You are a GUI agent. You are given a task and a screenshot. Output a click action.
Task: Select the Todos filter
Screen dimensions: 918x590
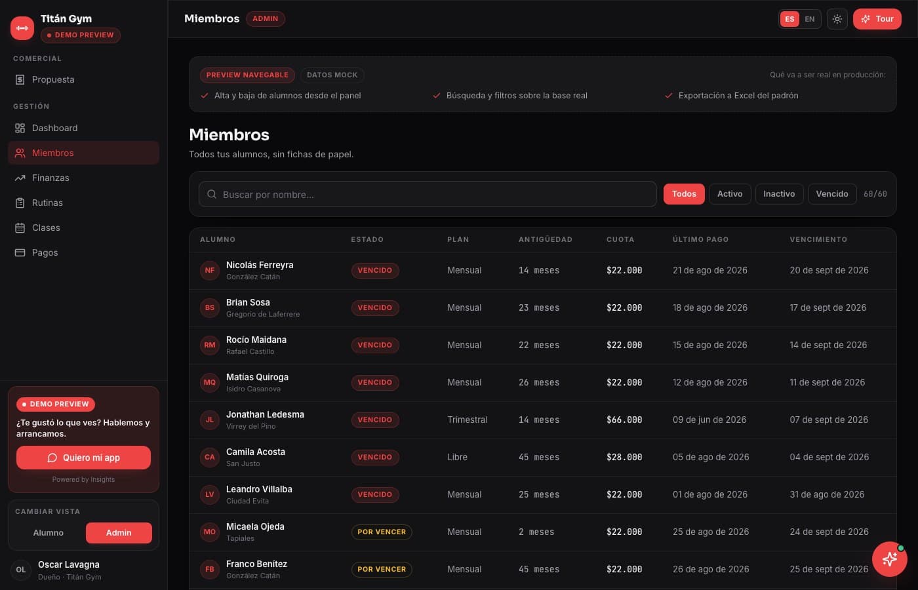coord(684,194)
